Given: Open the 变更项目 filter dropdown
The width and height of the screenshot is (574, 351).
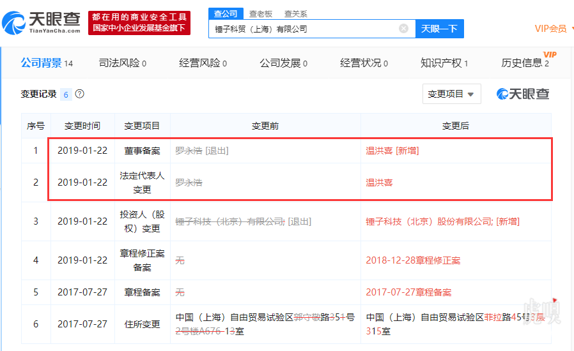Looking at the screenshot, I should (451, 94).
